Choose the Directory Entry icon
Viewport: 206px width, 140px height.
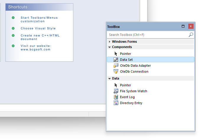[x=116, y=103]
